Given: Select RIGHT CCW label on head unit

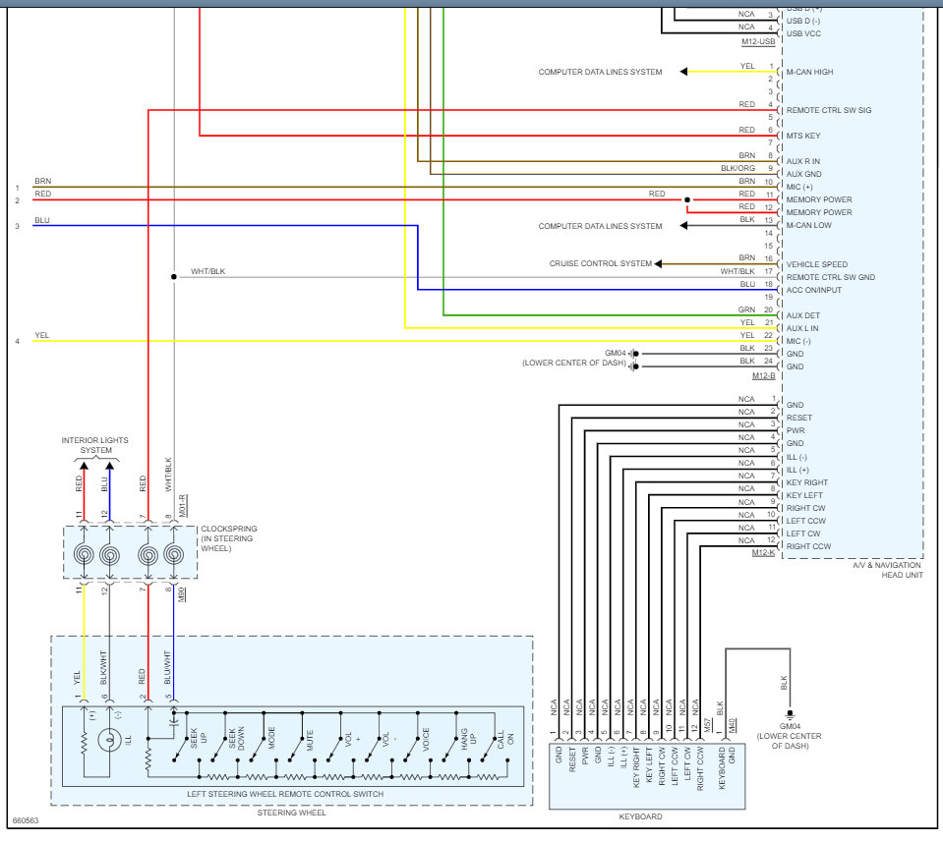Looking at the screenshot, I should (809, 546).
